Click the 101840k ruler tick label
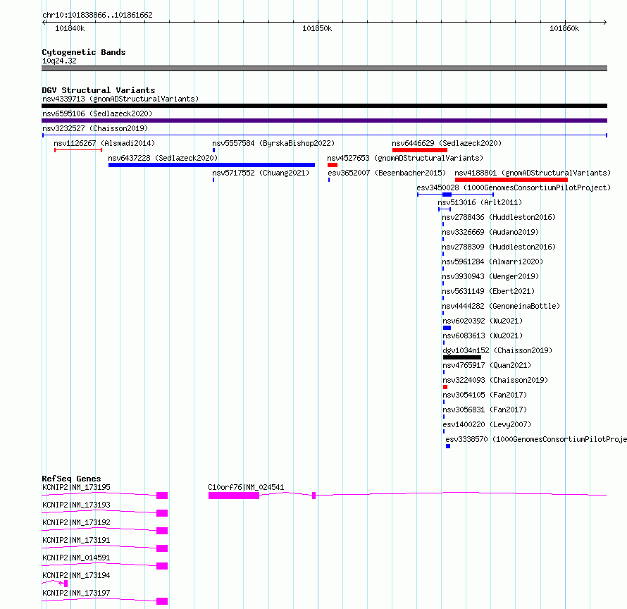The image size is (627, 609). 70,28
